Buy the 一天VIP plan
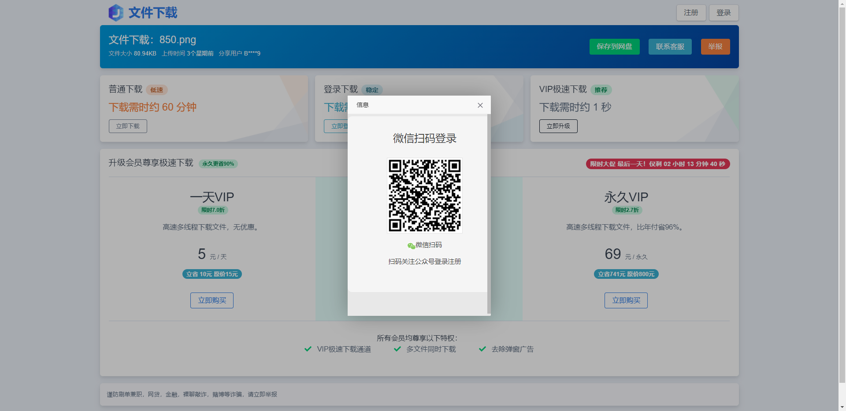The height and width of the screenshot is (411, 846). click(x=212, y=300)
